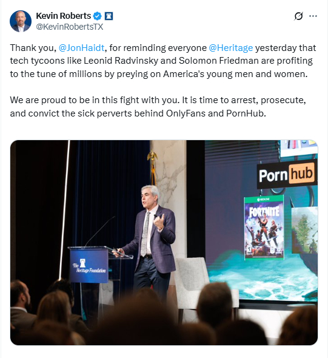Click the landscape image beside Fortnite cover
Image resolution: width=328 pixels, height=358 pixels.
point(304,230)
